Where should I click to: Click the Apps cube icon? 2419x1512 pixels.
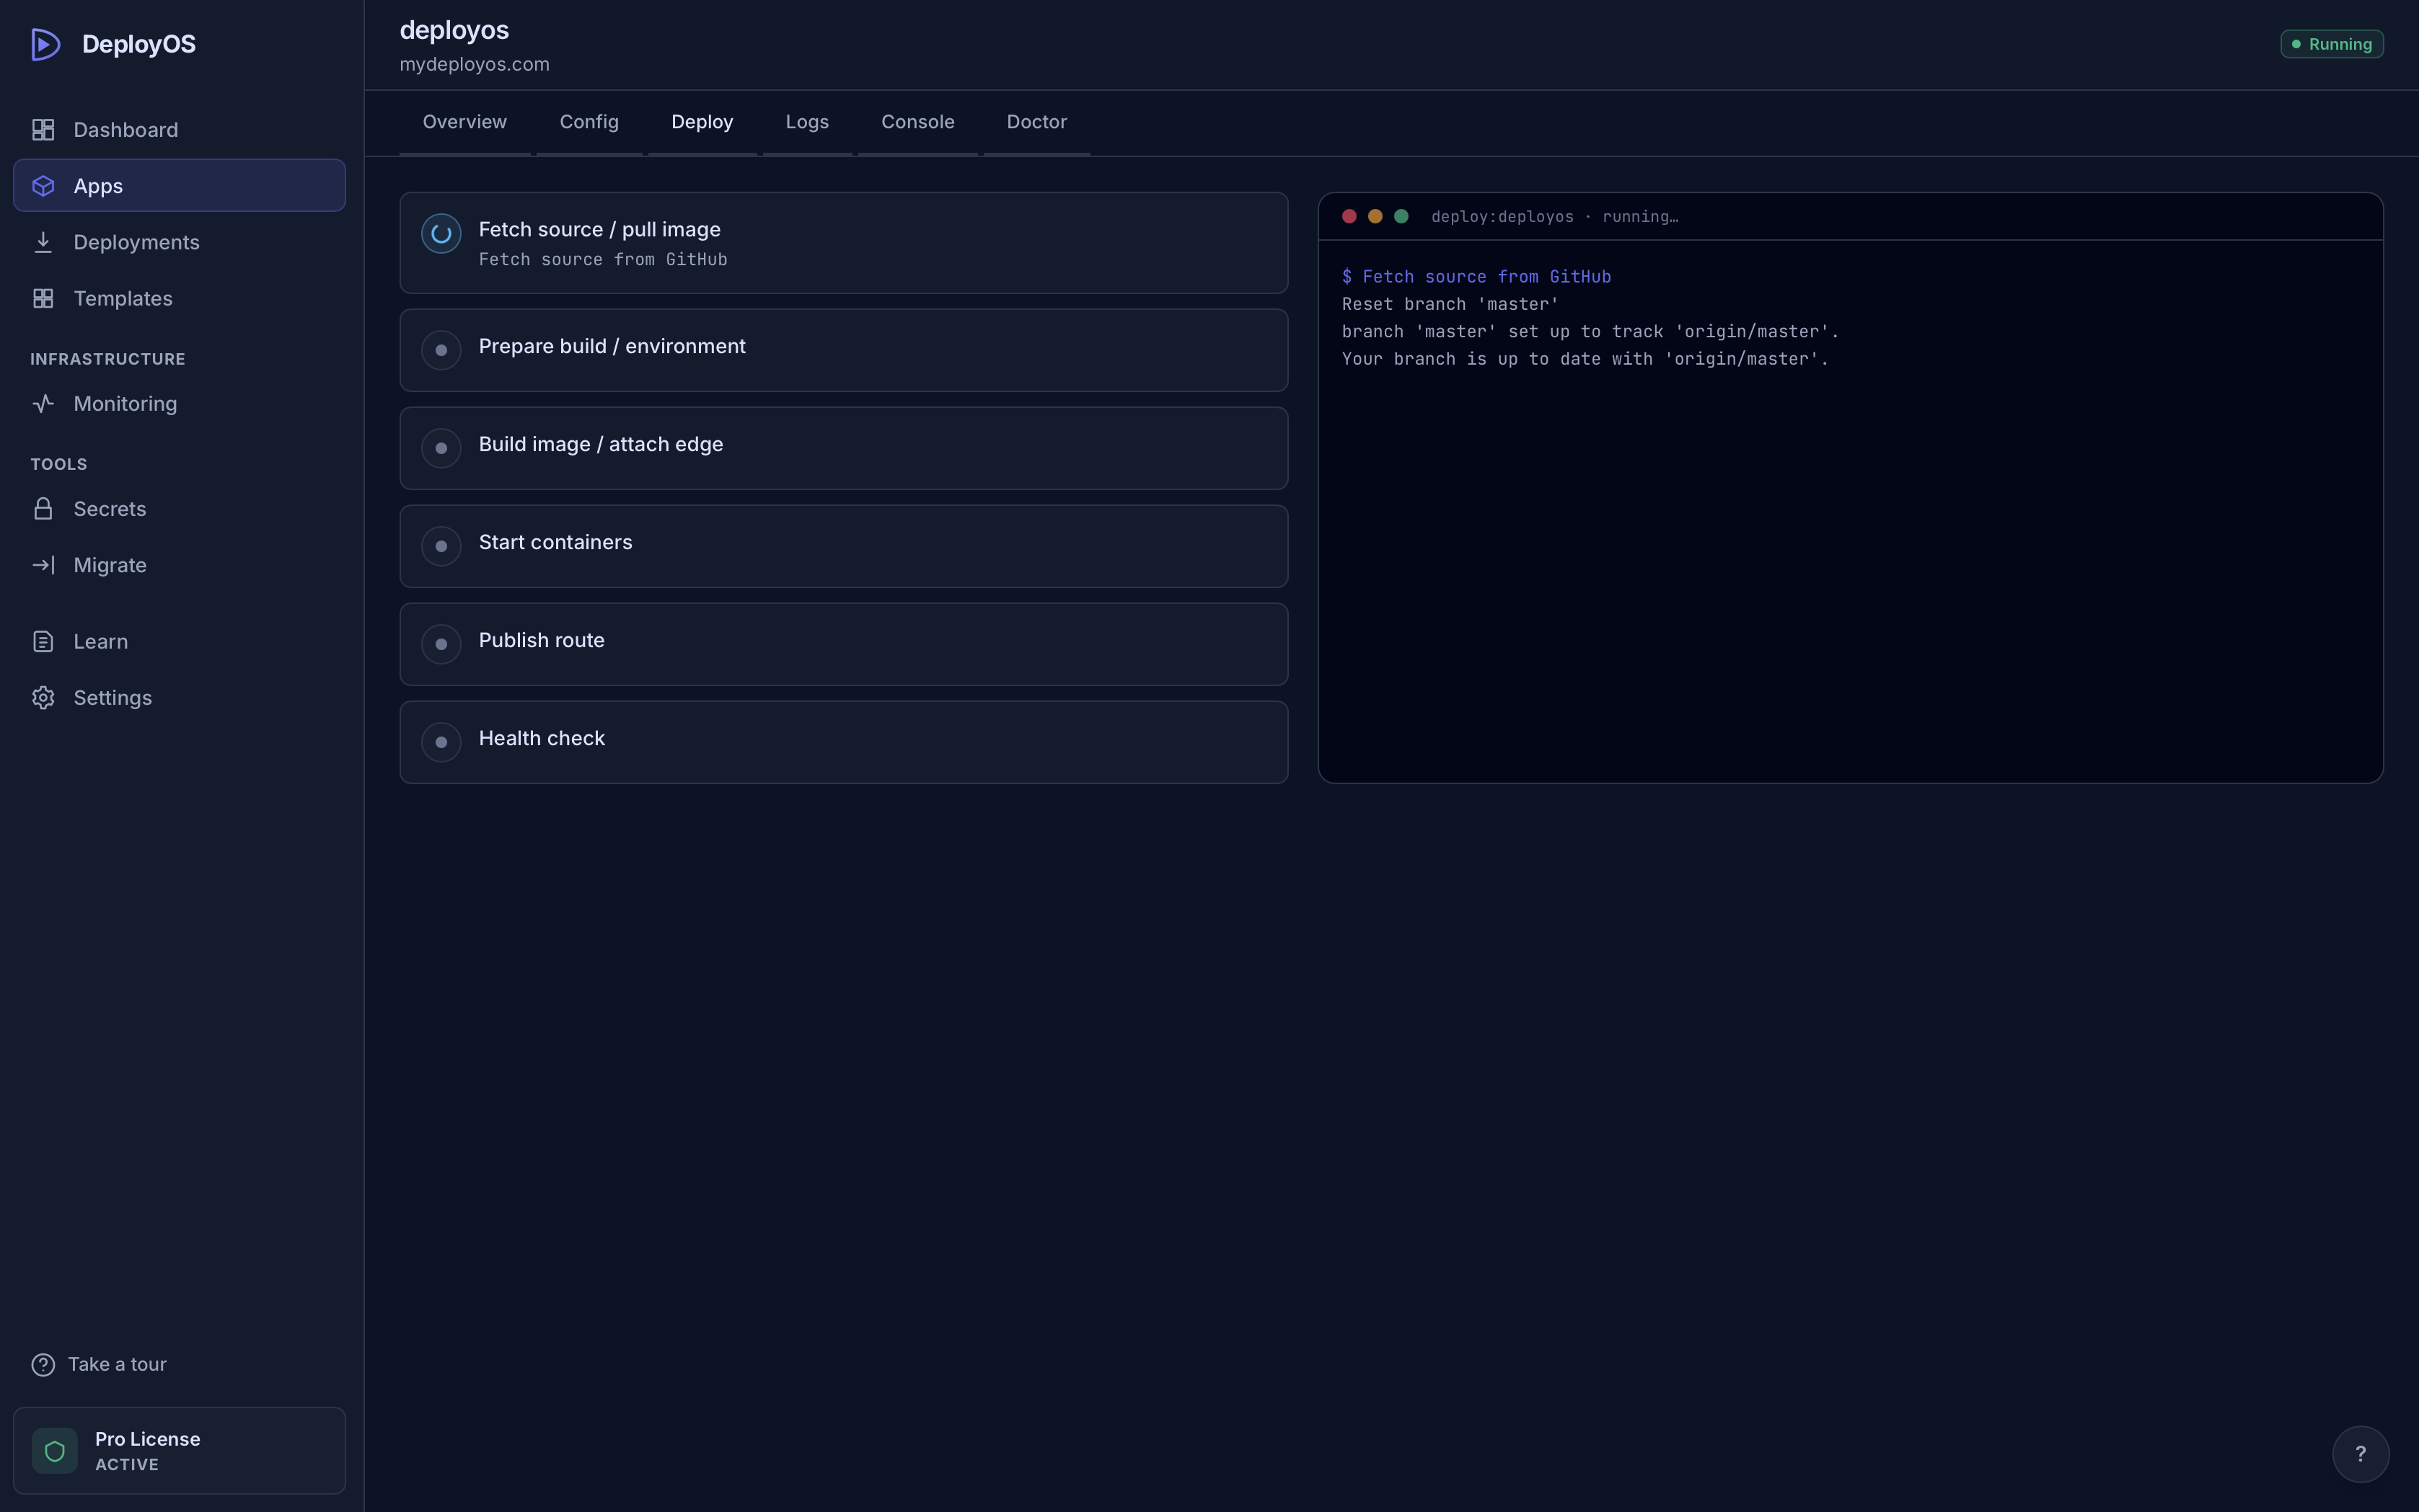click(x=43, y=186)
